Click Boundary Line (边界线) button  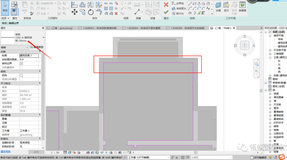click(178, 3)
